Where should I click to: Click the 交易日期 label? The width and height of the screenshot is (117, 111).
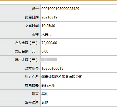32,17
